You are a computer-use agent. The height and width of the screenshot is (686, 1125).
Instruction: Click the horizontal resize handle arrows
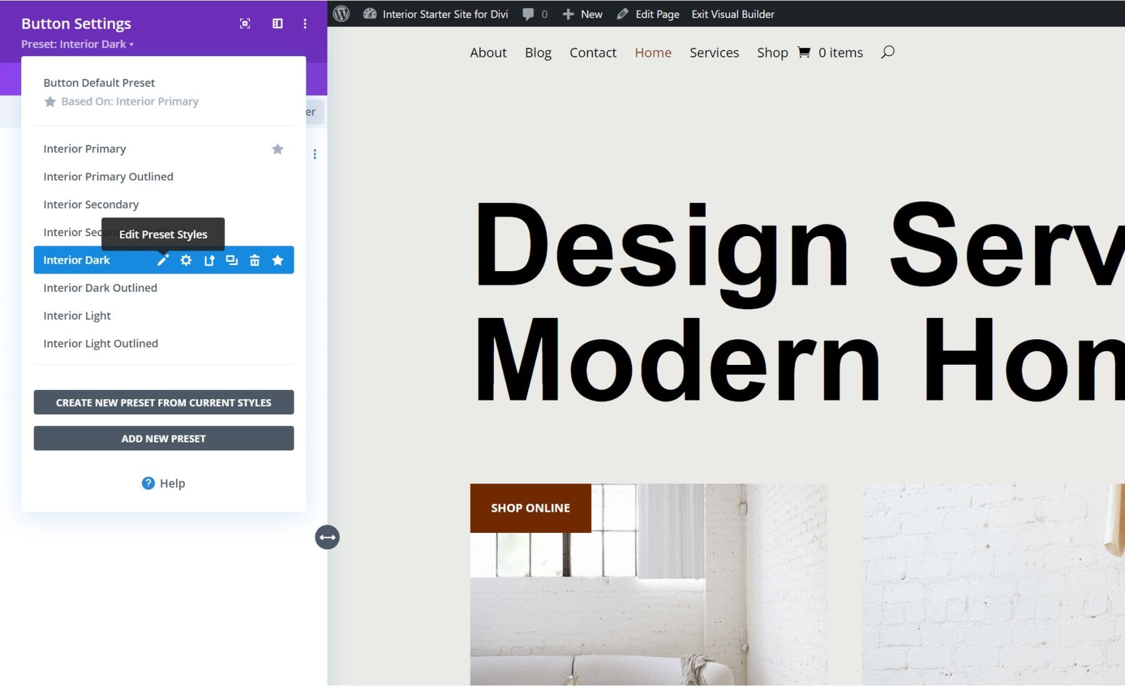327,537
